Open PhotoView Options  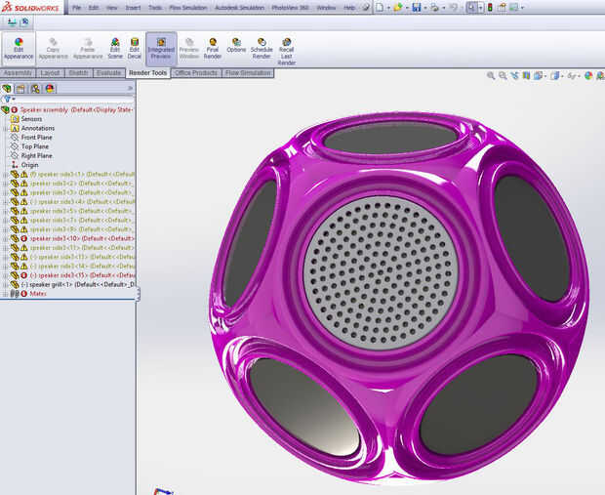(x=236, y=46)
